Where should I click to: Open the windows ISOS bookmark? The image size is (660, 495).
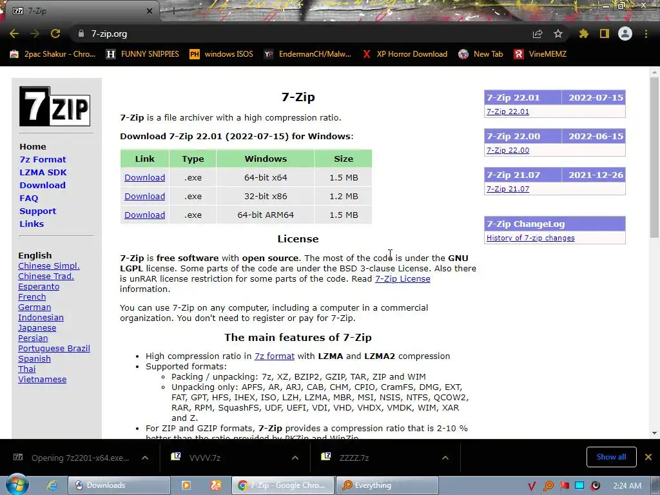pos(222,54)
